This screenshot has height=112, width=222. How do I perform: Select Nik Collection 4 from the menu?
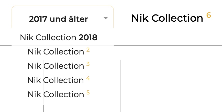(x=59, y=80)
